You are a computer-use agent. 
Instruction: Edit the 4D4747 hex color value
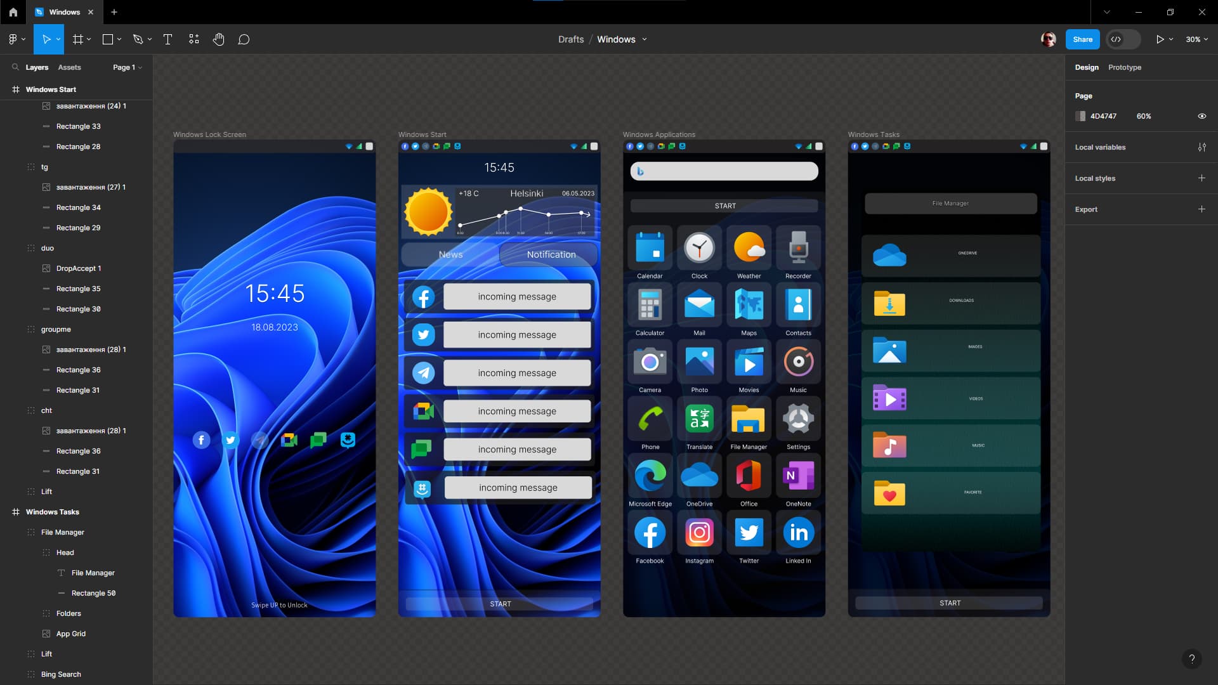pyautogui.click(x=1103, y=116)
